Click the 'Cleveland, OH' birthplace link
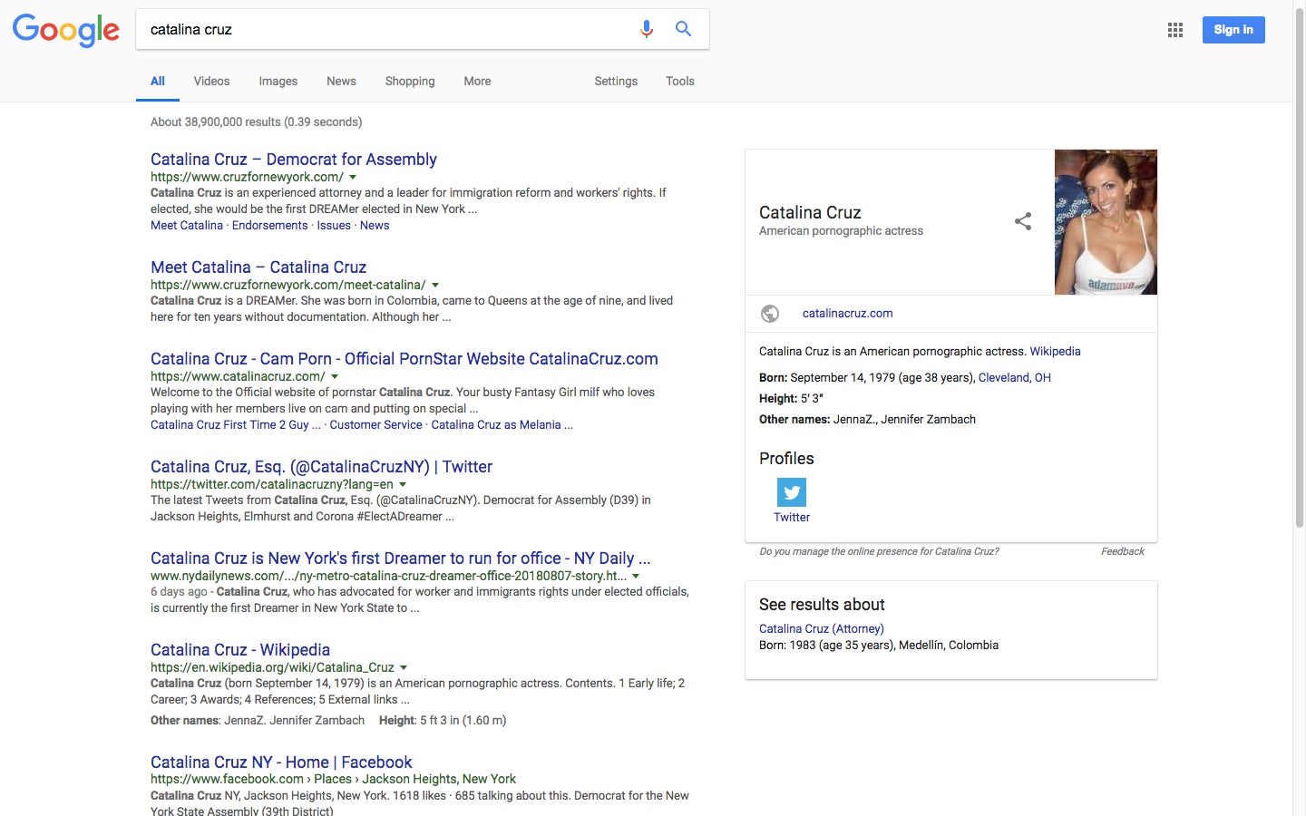 pyautogui.click(x=1014, y=378)
